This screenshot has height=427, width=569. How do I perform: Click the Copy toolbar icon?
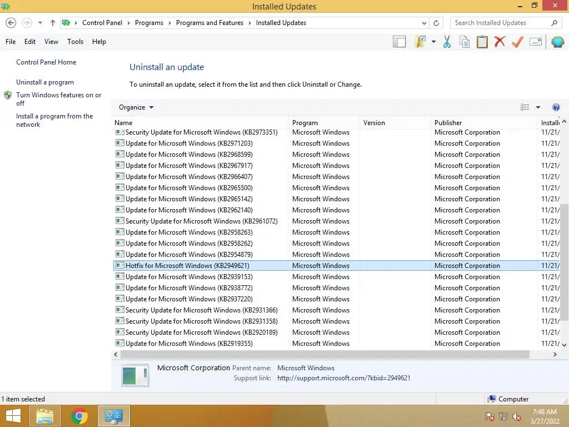pyautogui.click(x=465, y=42)
